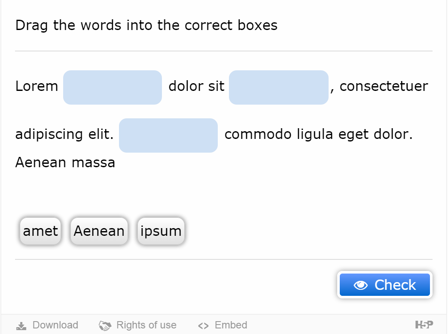Click the text "Aenean massa"

65,162
